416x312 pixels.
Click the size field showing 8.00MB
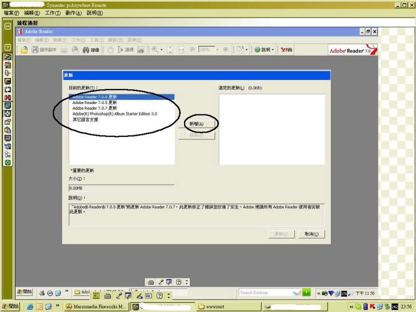click(x=121, y=188)
